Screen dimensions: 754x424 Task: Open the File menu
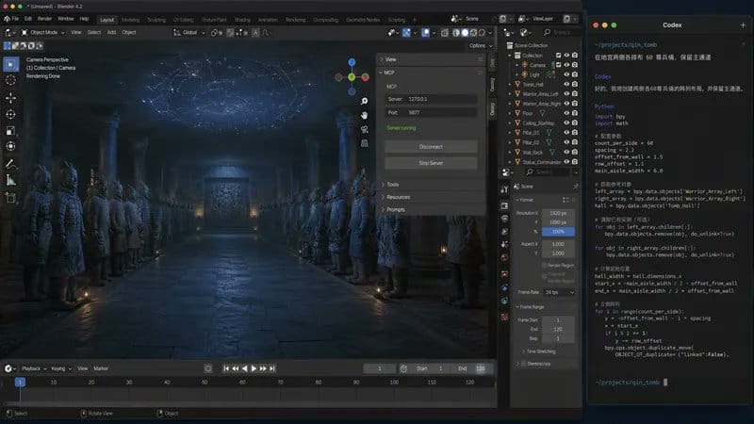pyautogui.click(x=15, y=19)
